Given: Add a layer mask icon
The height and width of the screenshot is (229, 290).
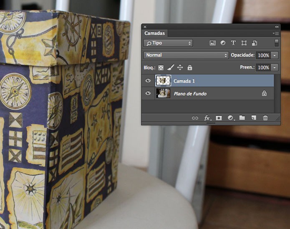Looking at the screenshot, I should tap(219, 118).
